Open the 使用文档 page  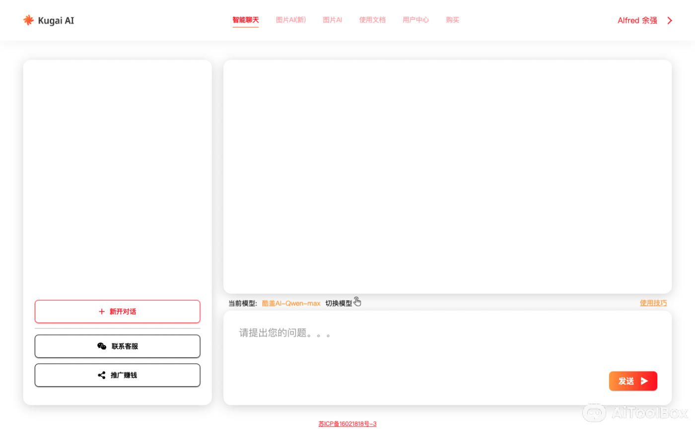point(372,20)
